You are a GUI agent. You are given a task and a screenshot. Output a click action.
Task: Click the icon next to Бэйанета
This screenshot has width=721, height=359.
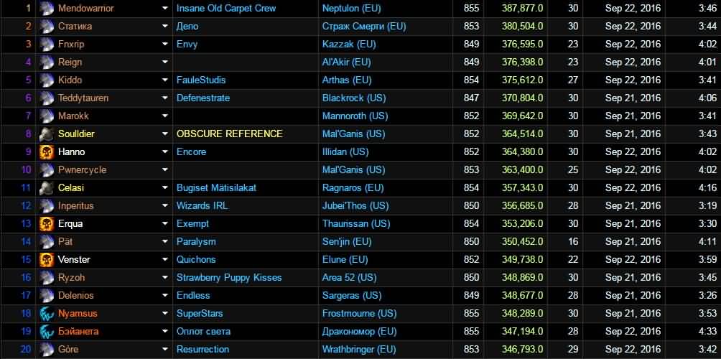pos(47,332)
